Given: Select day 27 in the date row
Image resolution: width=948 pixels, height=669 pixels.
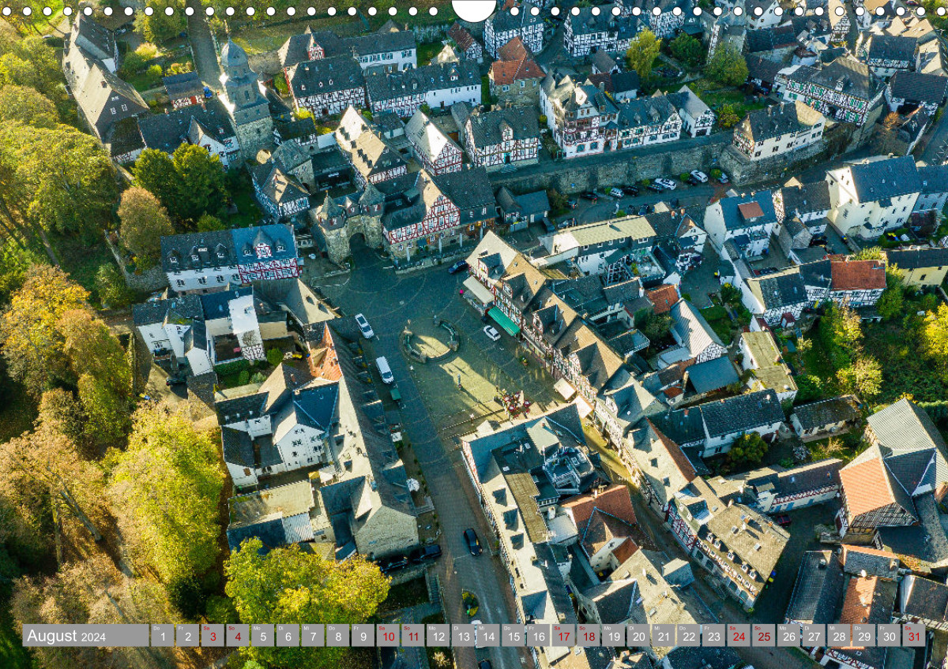Looking at the screenshot, I should point(814,636).
